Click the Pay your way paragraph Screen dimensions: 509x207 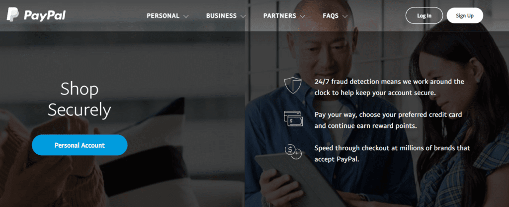pyautogui.click(x=388, y=120)
